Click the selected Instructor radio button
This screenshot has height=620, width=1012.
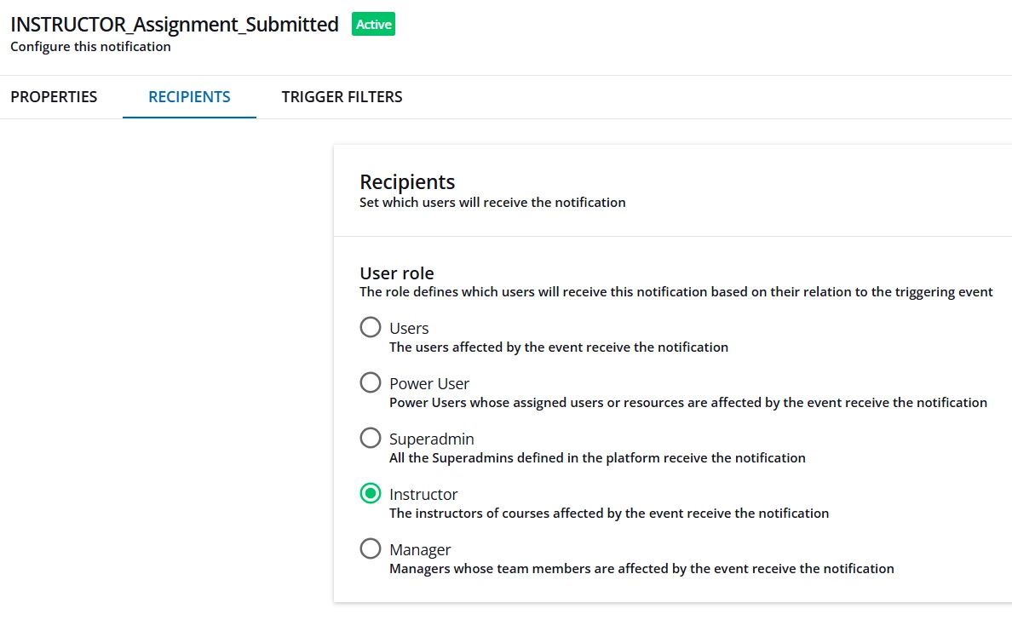tap(371, 494)
